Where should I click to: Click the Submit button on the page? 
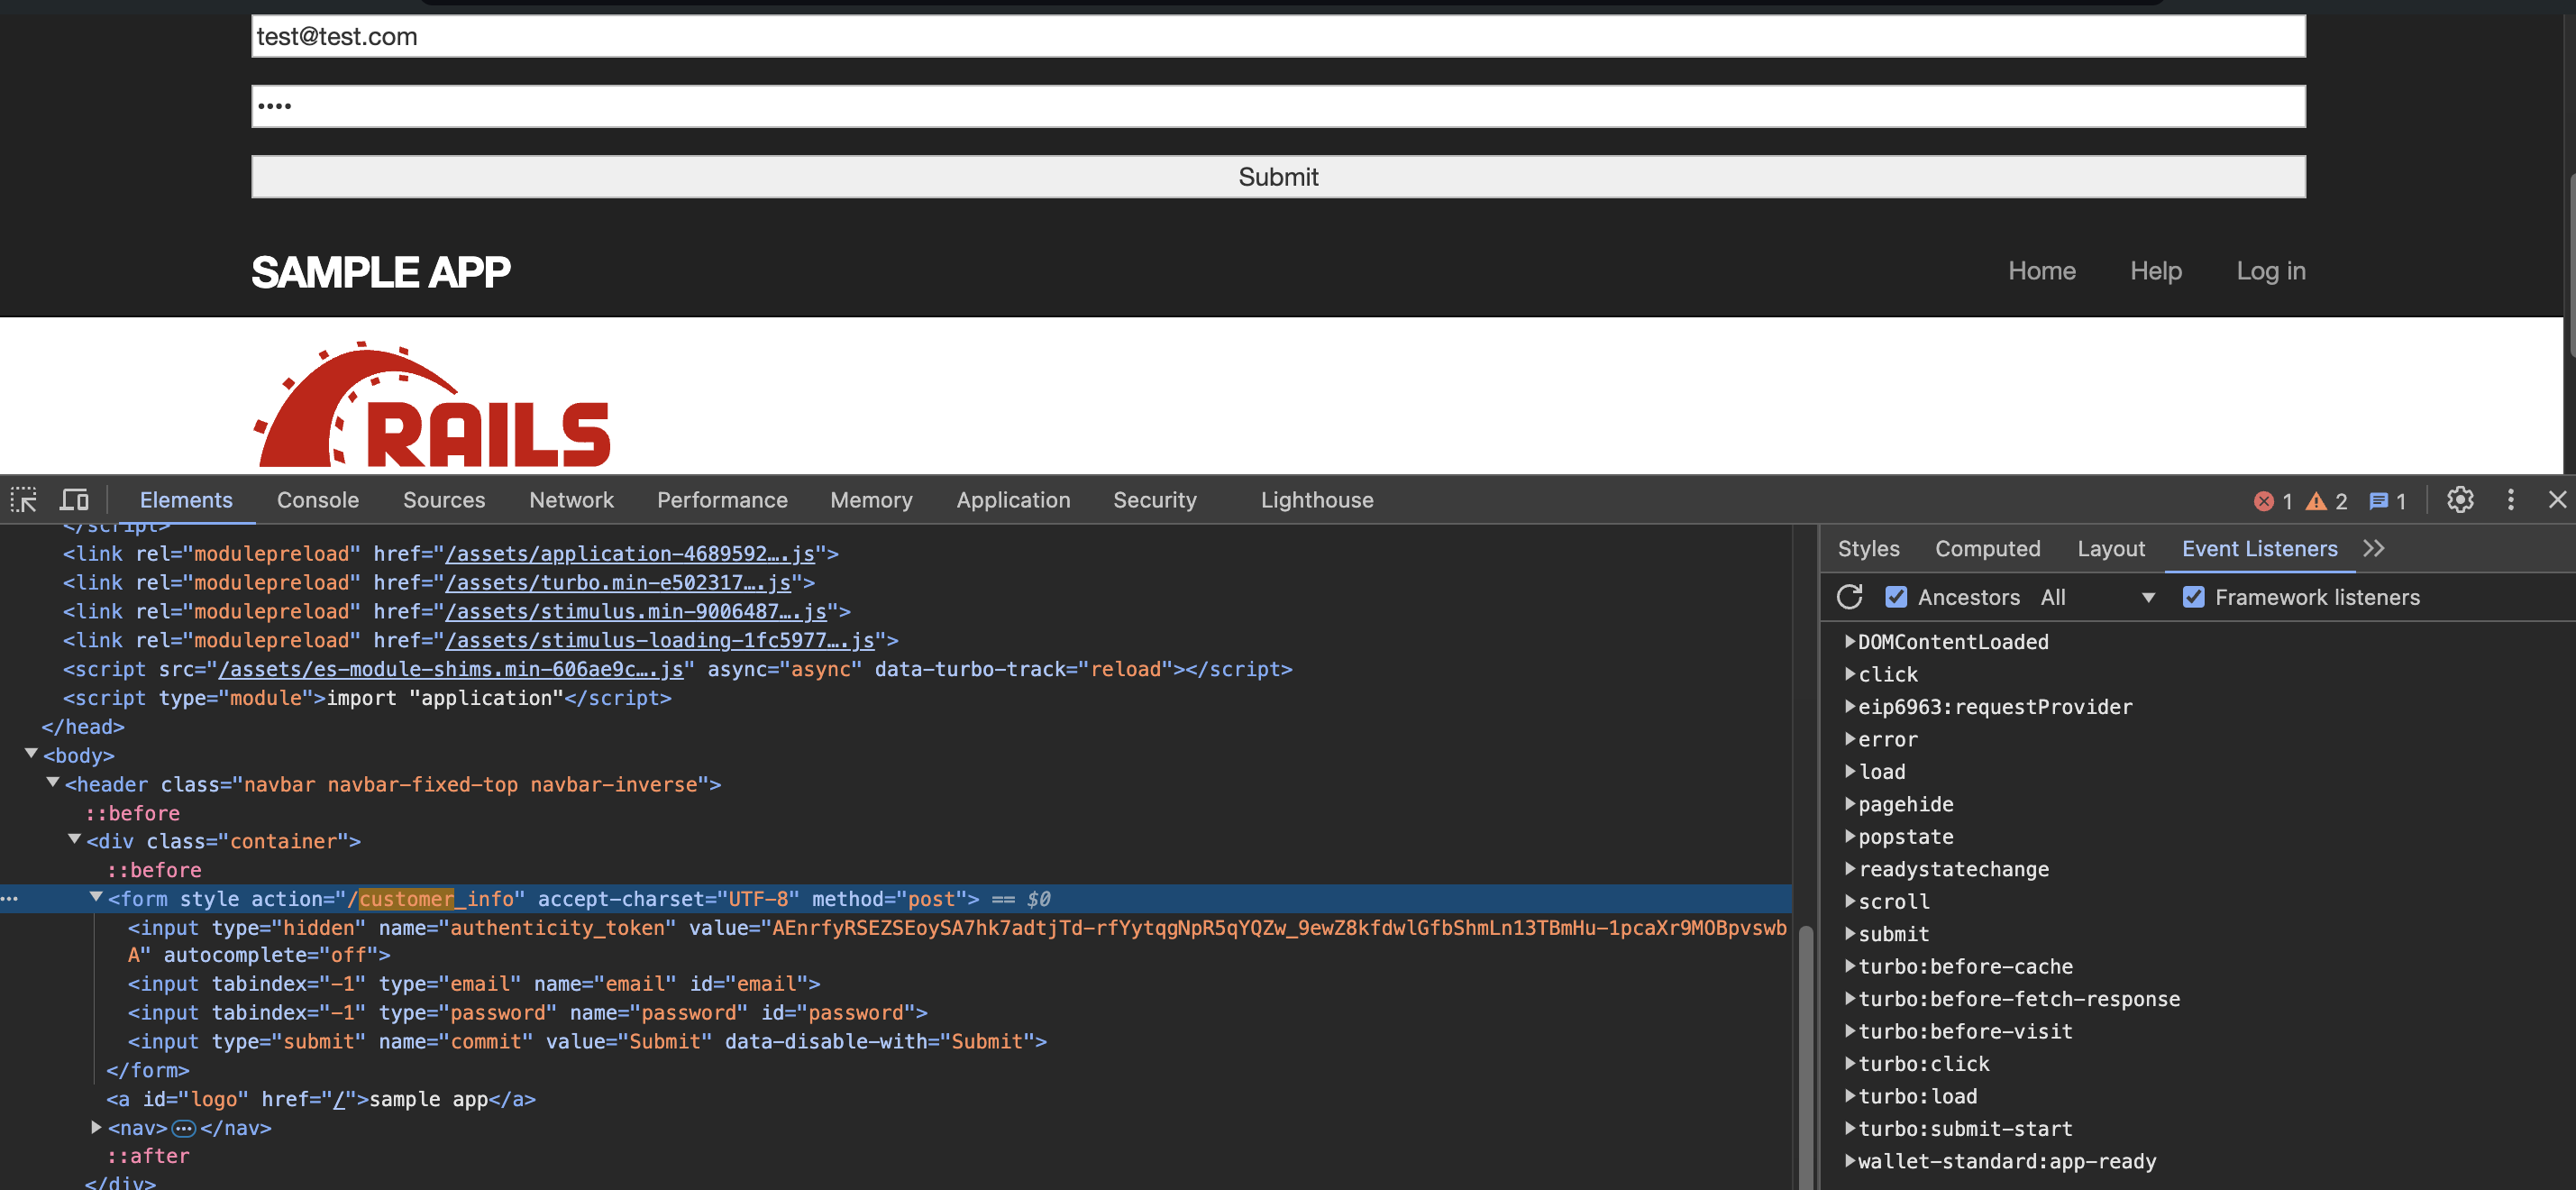click(1278, 176)
